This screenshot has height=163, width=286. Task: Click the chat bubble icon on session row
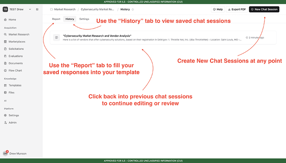tap(56, 37)
